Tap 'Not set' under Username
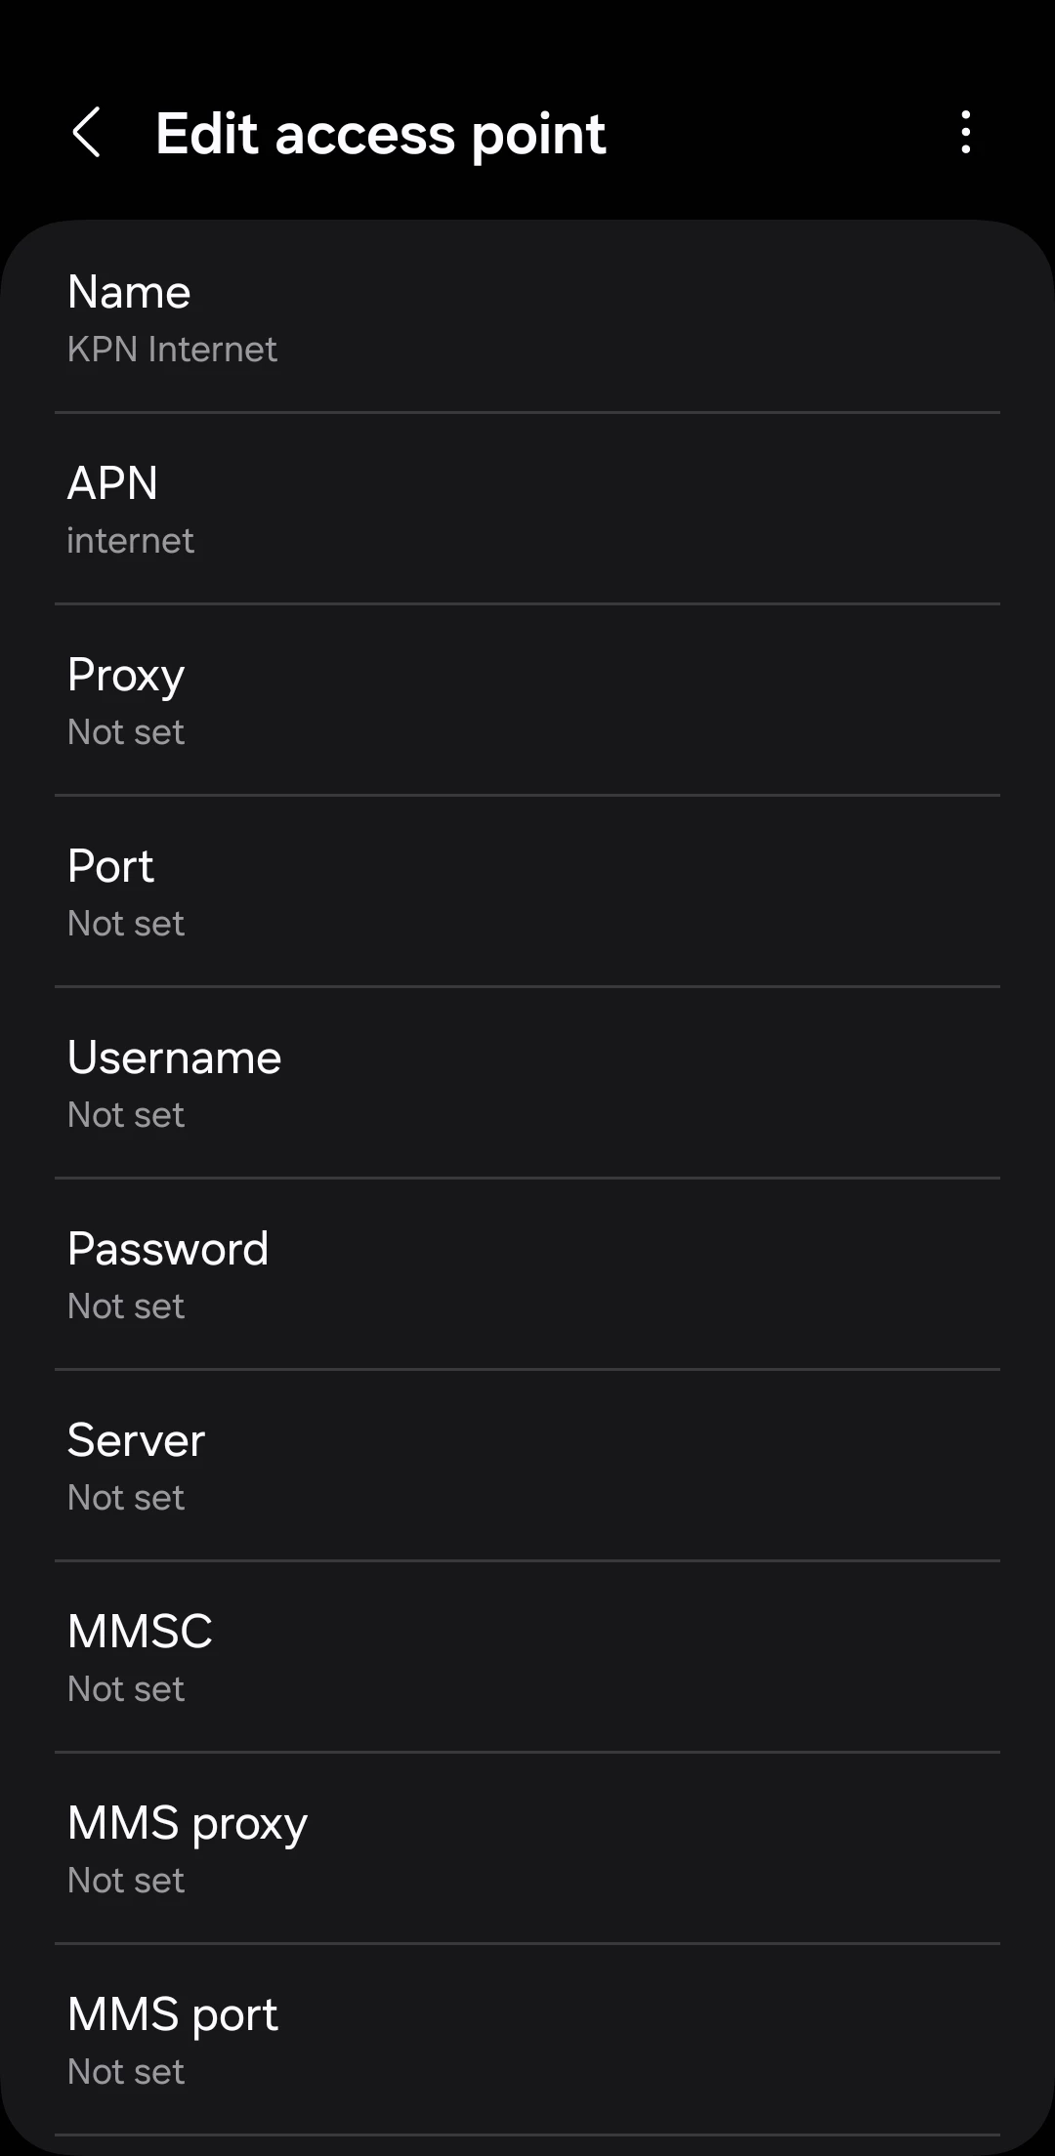 pyautogui.click(x=126, y=1115)
